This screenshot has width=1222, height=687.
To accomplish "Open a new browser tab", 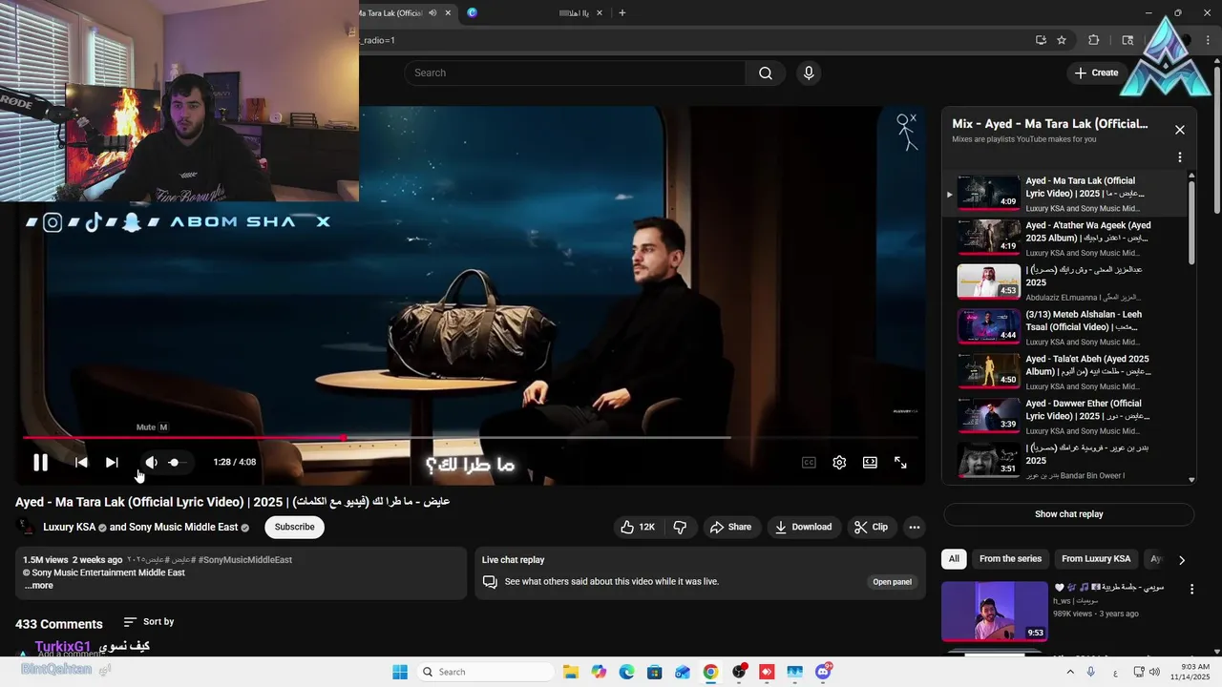I will click(x=622, y=13).
